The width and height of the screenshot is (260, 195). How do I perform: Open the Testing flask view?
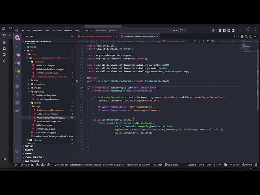17,78
